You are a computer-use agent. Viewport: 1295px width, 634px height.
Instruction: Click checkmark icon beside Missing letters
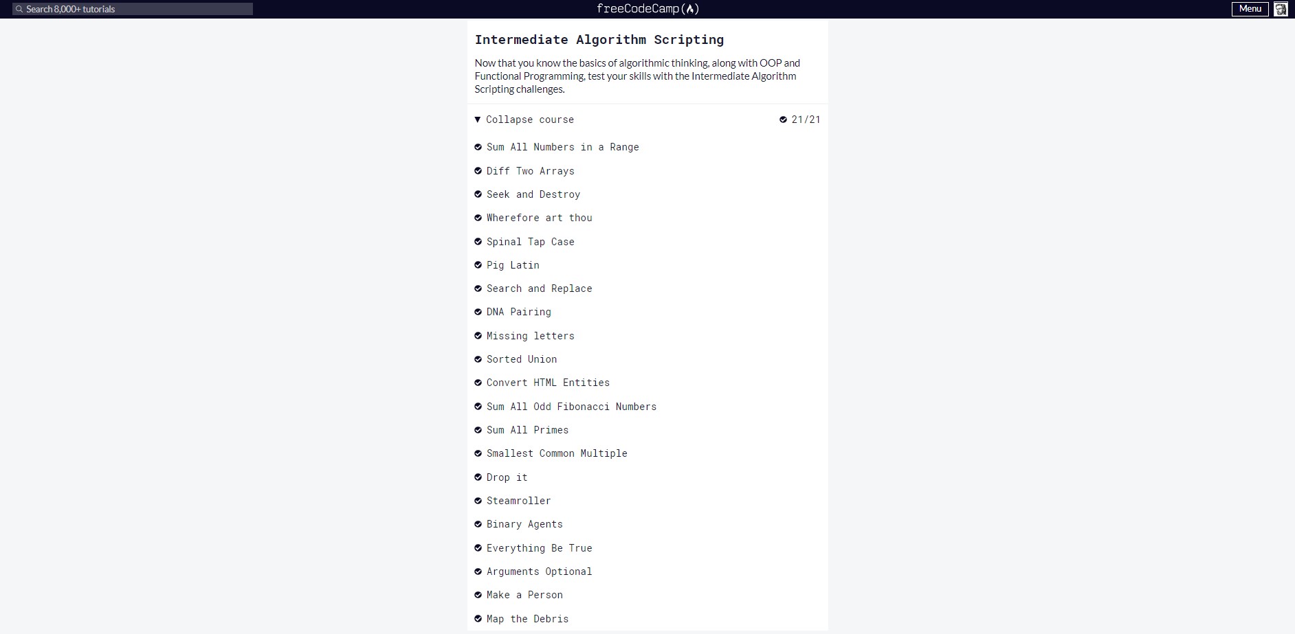478,336
